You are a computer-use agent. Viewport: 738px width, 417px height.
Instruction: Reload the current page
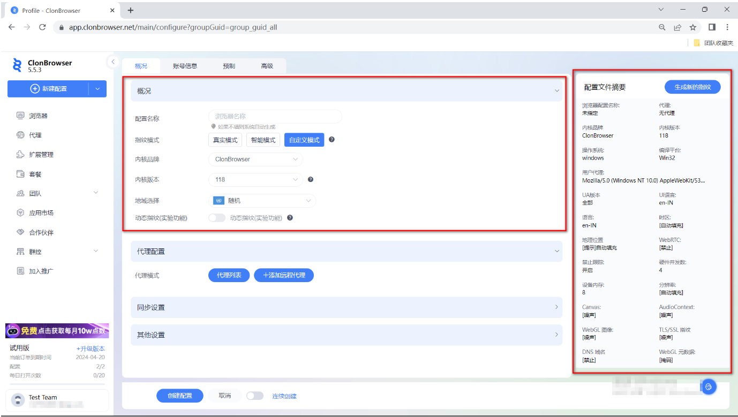pos(42,27)
